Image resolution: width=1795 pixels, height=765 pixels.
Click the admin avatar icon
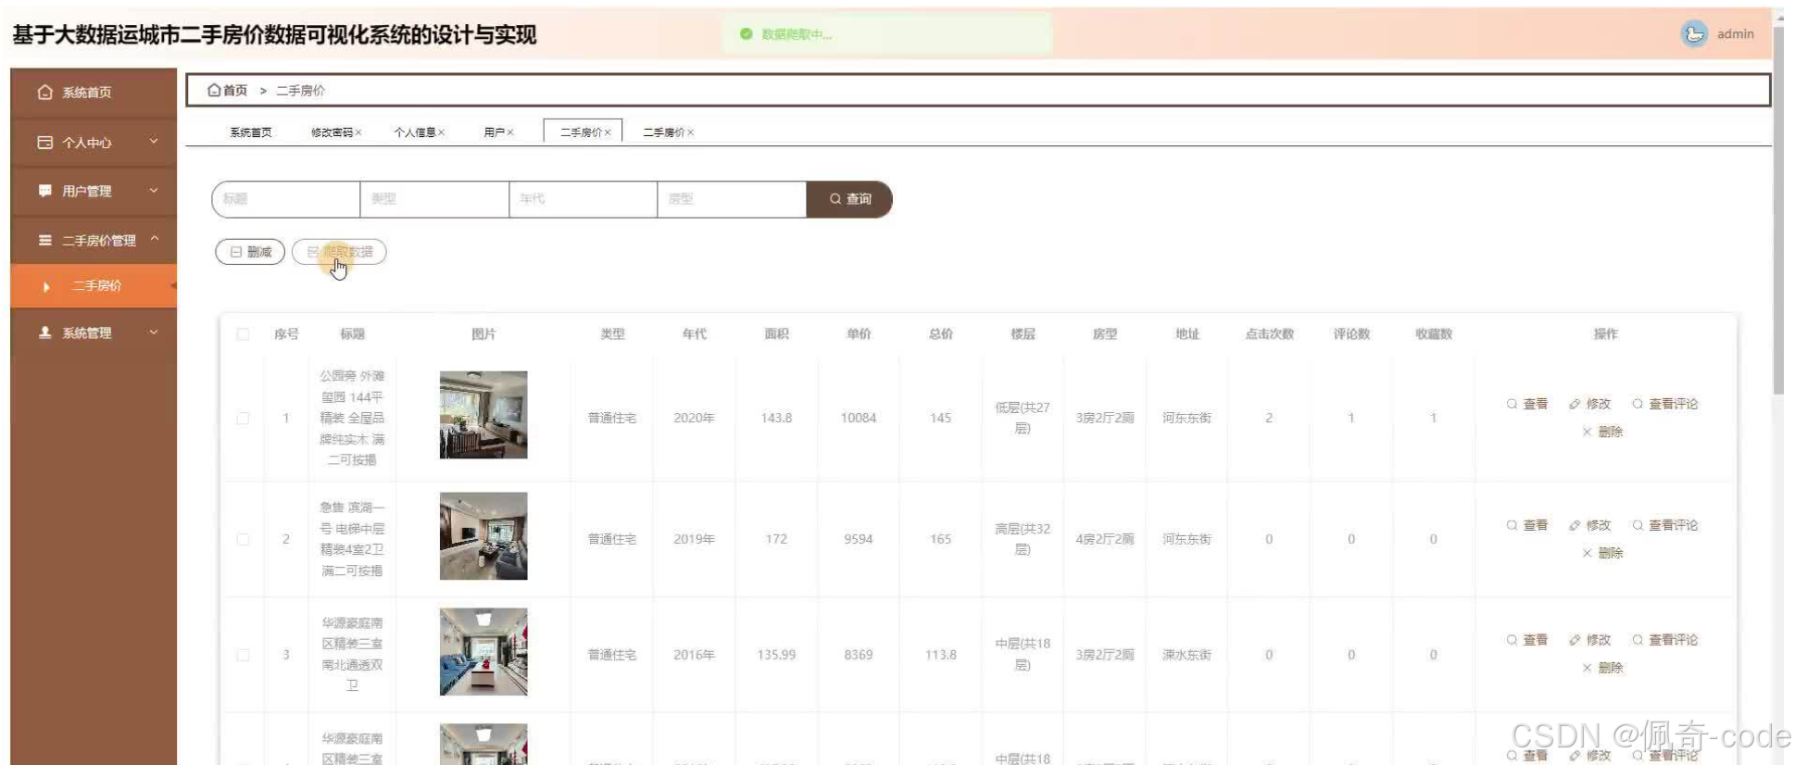pyautogui.click(x=1693, y=34)
